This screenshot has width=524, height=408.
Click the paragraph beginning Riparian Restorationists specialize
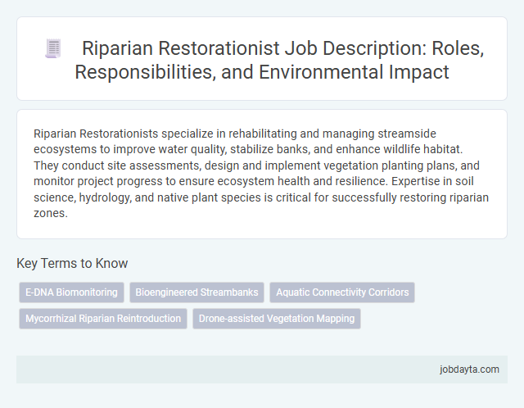click(x=261, y=173)
